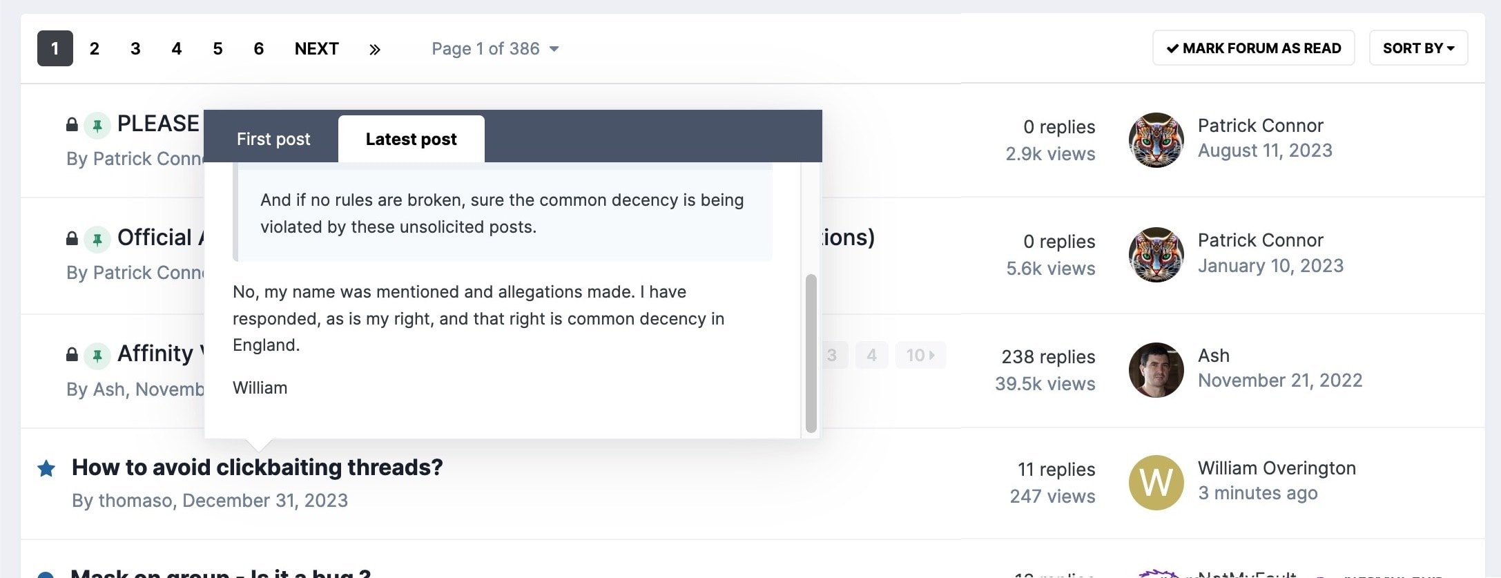Open William Overington's W avatar
This screenshot has width=1501, height=578.
[1156, 483]
